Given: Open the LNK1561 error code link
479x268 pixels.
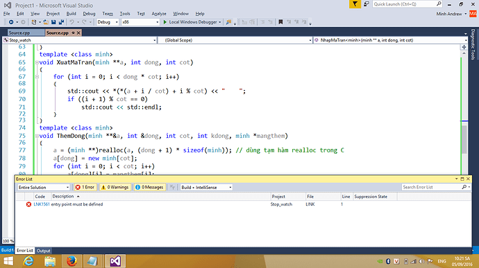Looking at the screenshot, I should (41, 204).
